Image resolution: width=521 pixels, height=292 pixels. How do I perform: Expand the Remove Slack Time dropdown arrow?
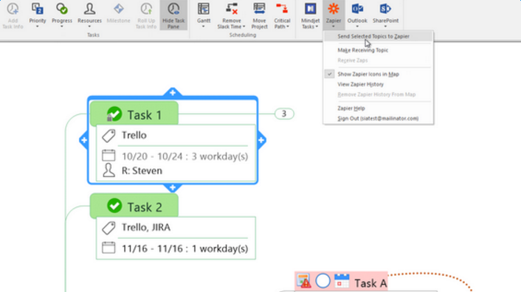point(244,27)
